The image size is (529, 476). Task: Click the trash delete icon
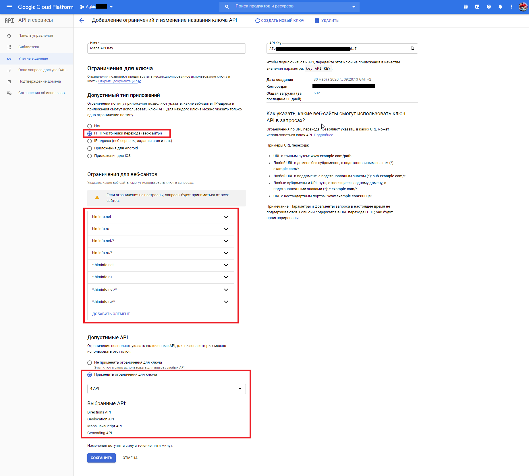point(317,20)
